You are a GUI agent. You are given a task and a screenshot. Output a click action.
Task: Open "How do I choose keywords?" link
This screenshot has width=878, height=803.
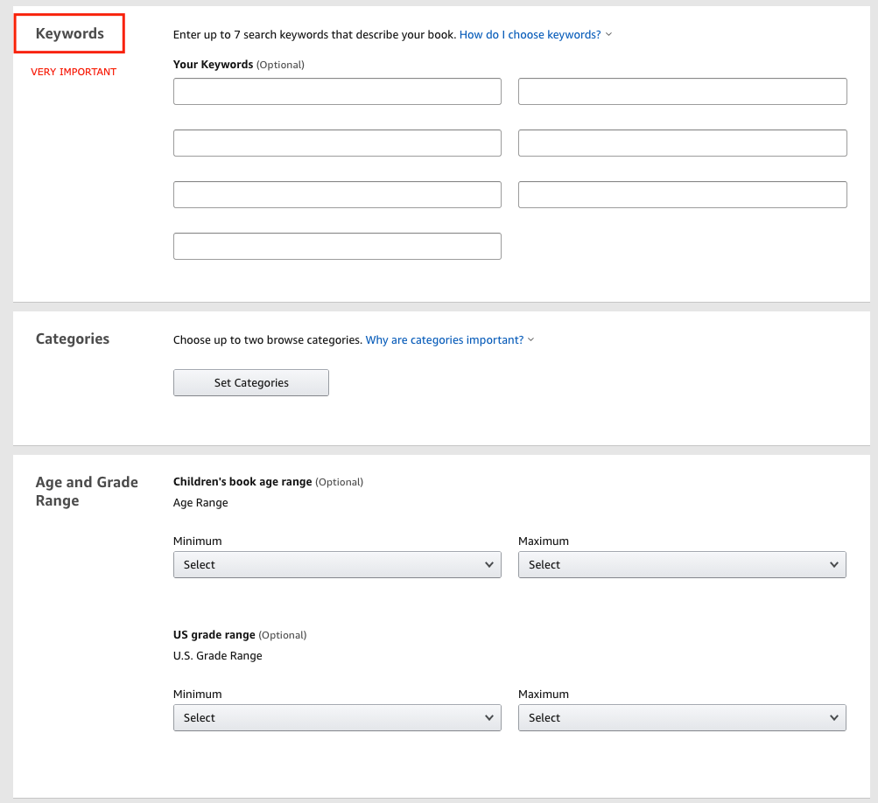tap(530, 35)
